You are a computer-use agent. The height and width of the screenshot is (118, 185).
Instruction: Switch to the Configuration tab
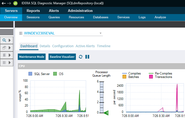click(63, 46)
